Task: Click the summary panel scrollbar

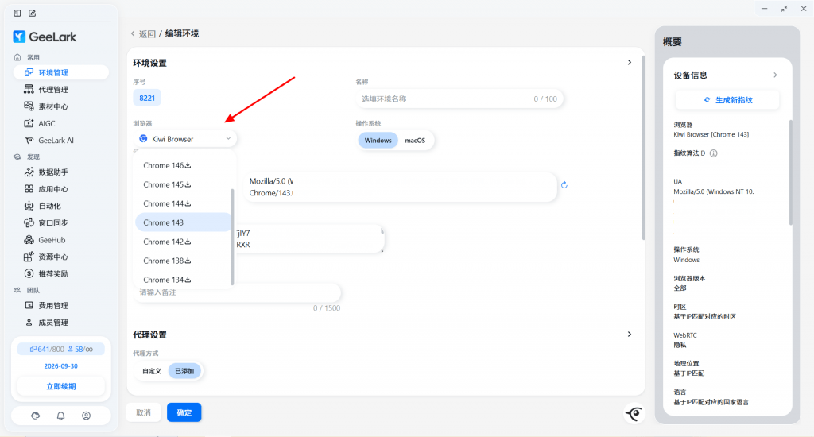Action: click(x=791, y=172)
